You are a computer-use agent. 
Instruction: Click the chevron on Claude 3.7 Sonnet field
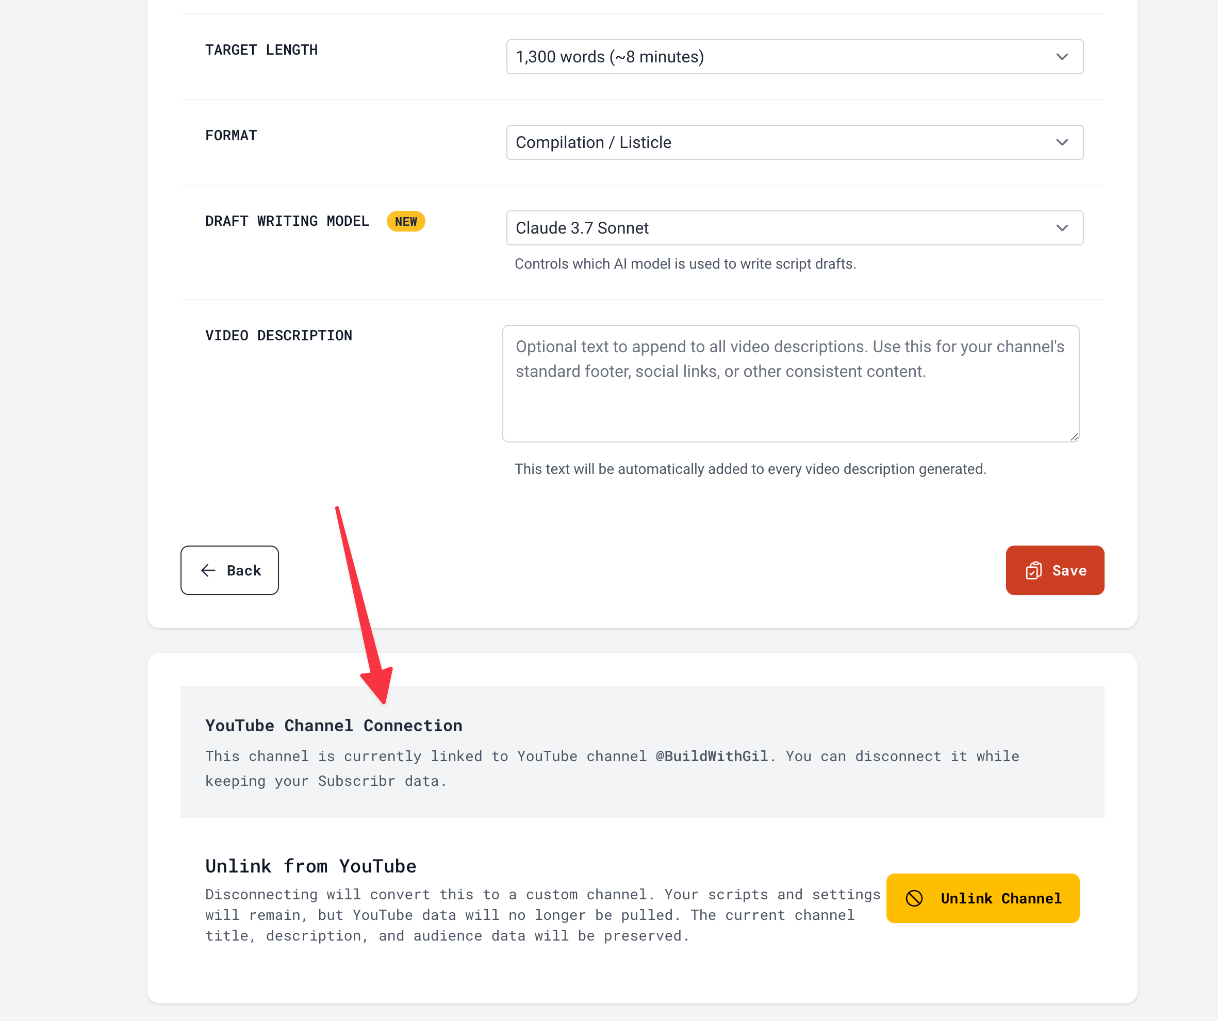tap(1062, 228)
